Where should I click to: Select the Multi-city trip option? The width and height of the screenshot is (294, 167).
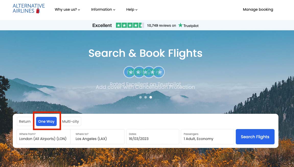point(70,121)
